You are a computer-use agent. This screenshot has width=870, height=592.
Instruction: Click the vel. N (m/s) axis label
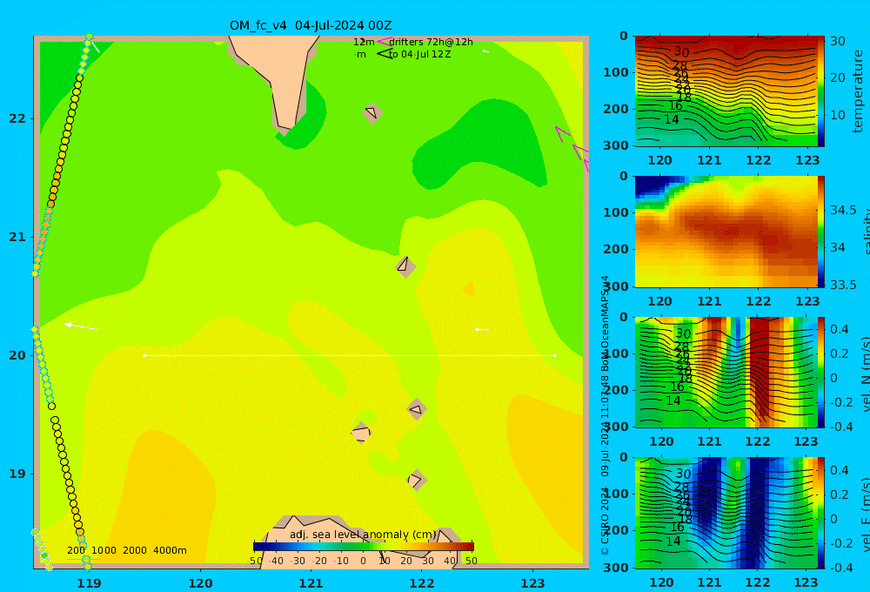coord(865,373)
